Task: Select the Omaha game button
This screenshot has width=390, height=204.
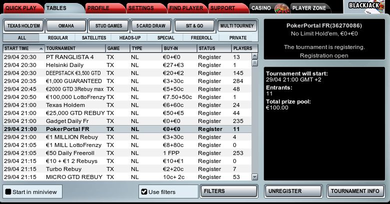Action: (x=66, y=26)
